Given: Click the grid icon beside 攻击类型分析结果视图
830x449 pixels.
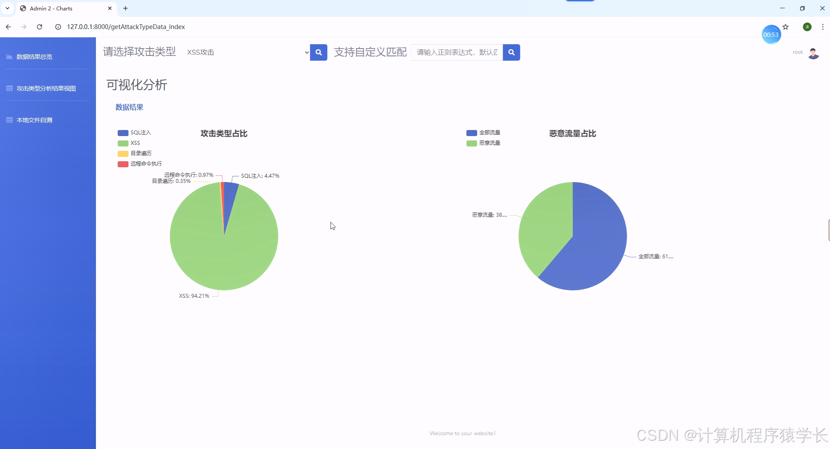Looking at the screenshot, I should (x=9, y=88).
